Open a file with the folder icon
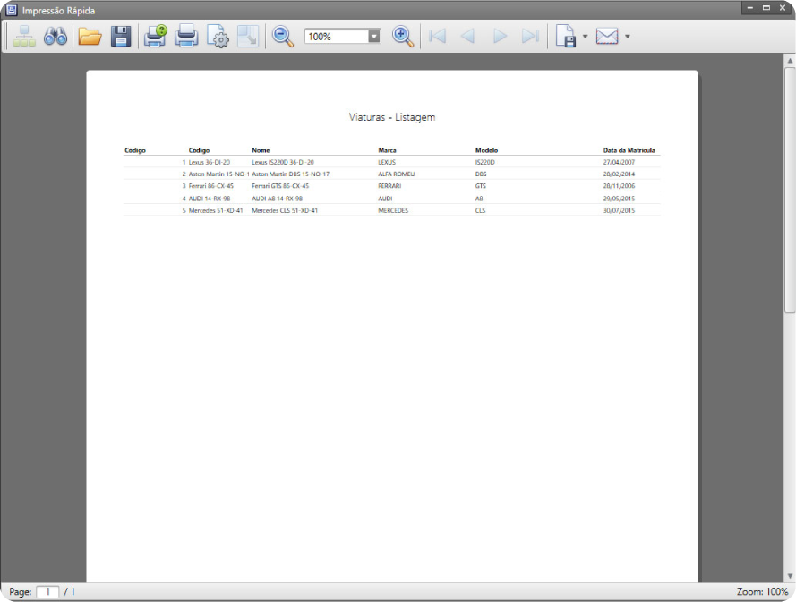 [x=90, y=37]
